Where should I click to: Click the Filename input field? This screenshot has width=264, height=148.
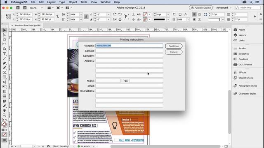pos(129,46)
